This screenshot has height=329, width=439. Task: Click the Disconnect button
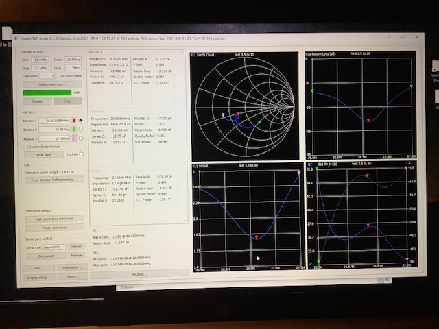point(46,256)
